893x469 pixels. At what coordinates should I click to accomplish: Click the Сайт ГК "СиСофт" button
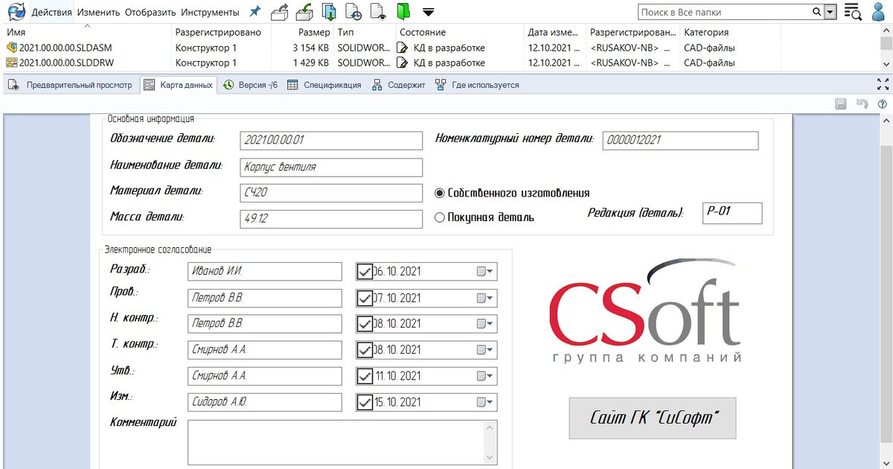tap(653, 418)
